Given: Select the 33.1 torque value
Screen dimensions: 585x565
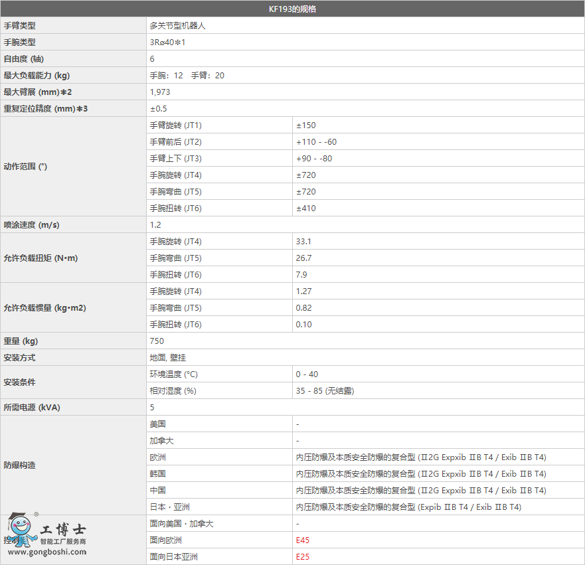Looking at the screenshot, I should click(303, 242).
